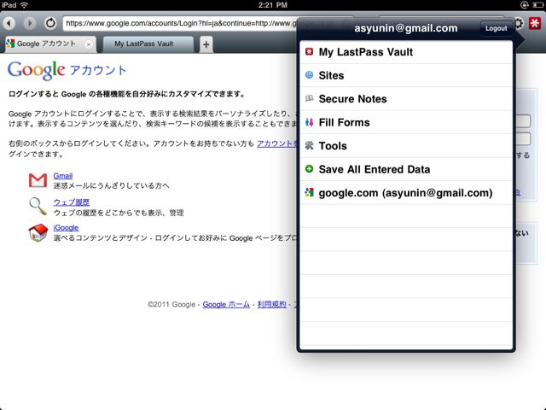Choose Fill Forms menu entry
Image resolution: width=546 pixels, height=410 pixels.
point(406,122)
